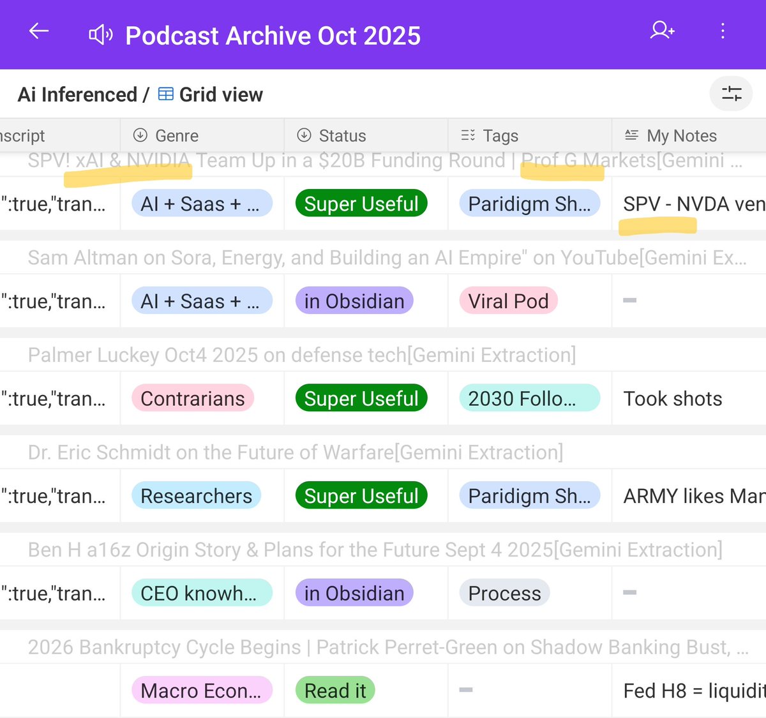Select the Contrarians genre chip
The height and width of the screenshot is (718, 766).
pyautogui.click(x=193, y=398)
